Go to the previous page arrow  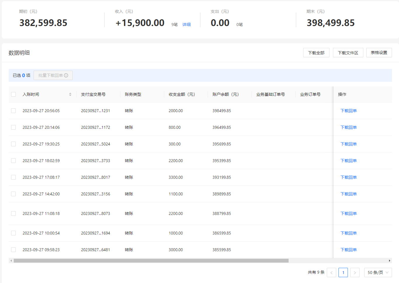tap(332, 272)
